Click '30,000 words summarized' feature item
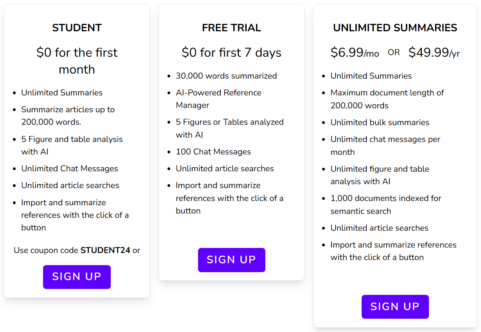Image resolution: width=481 pixels, height=332 pixels. [226, 76]
